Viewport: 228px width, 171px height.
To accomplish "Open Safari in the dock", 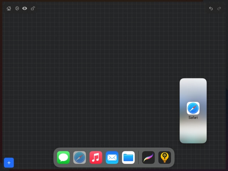I will pos(79,157).
